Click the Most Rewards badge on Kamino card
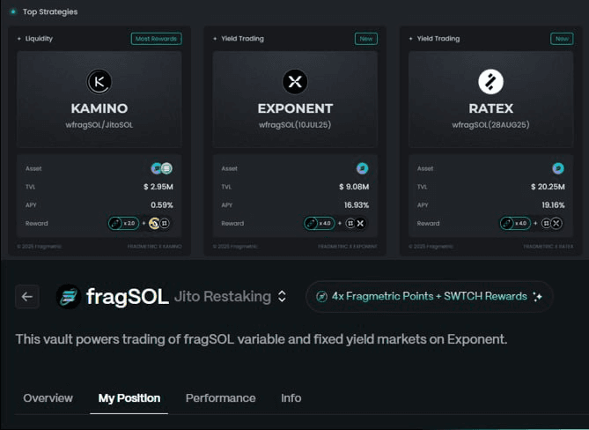Screen dimensions: 589x430 pyautogui.click(x=156, y=39)
